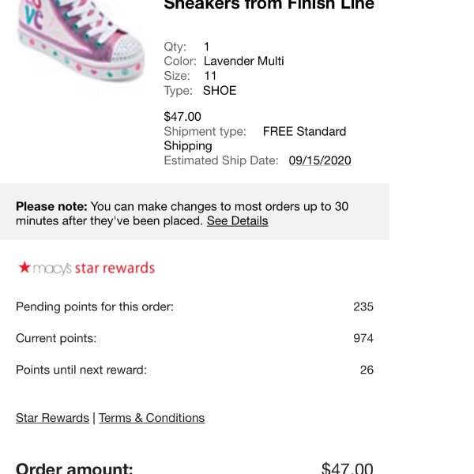Click the item price $47.00
This screenshot has width=474, height=474.
coord(182,116)
